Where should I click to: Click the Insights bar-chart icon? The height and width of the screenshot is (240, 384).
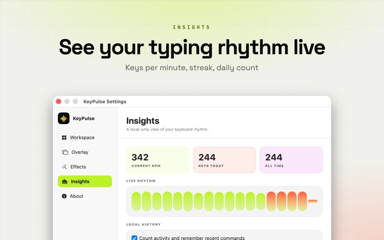[65, 181]
